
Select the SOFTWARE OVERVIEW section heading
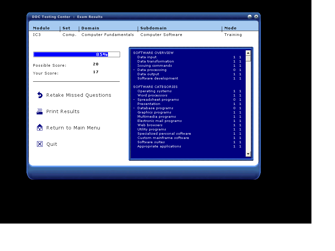(x=153, y=53)
